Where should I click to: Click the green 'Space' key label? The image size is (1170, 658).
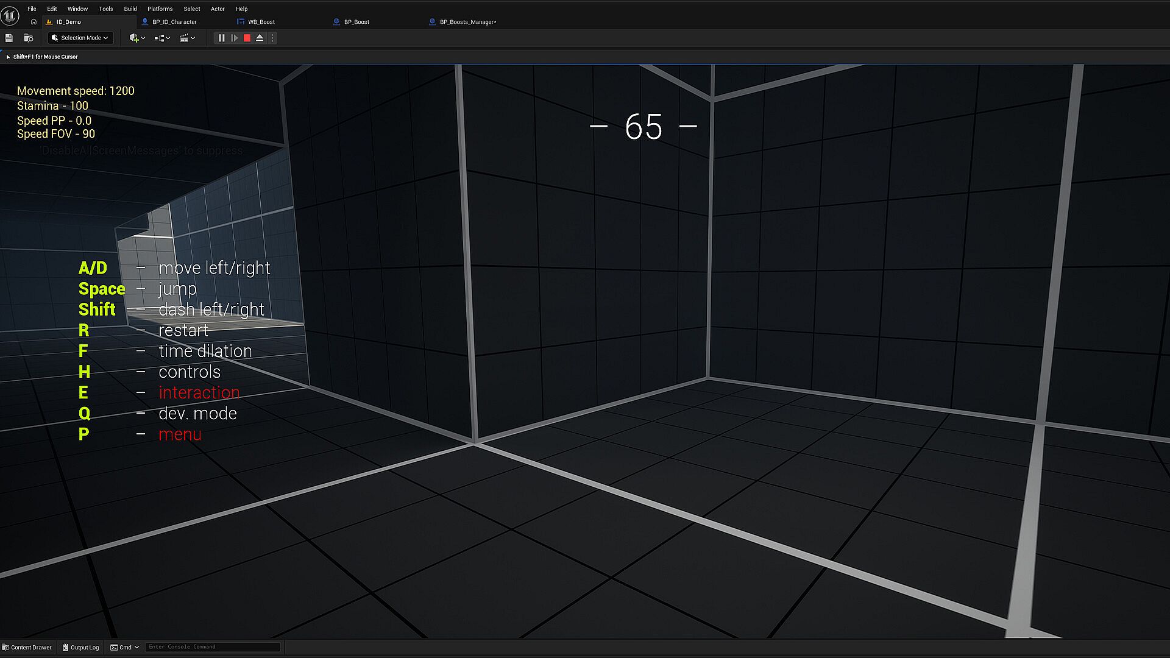pyautogui.click(x=102, y=289)
